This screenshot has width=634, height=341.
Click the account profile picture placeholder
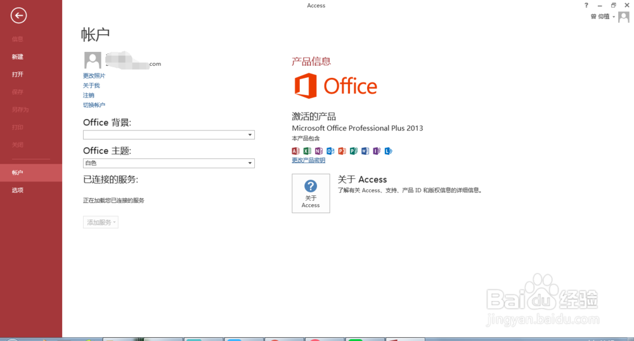(x=93, y=60)
